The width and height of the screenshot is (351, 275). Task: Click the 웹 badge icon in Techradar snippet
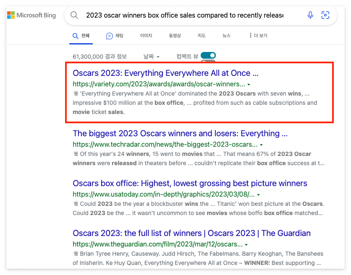[x=76, y=153]
